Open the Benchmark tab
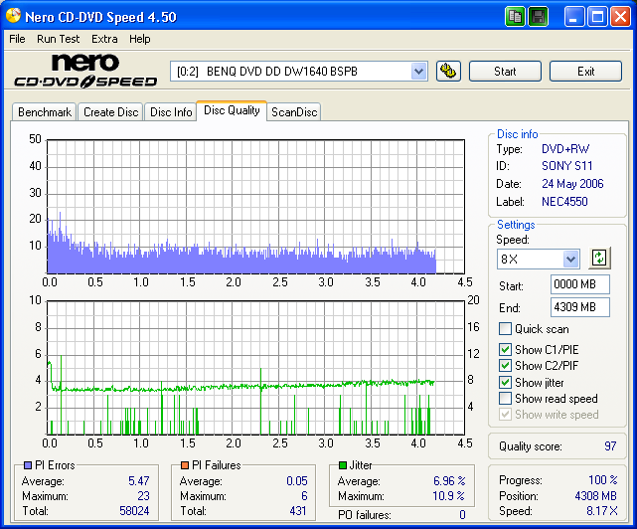Image resolution: width=637 pixels, height=529 pixels. point(45,112)
